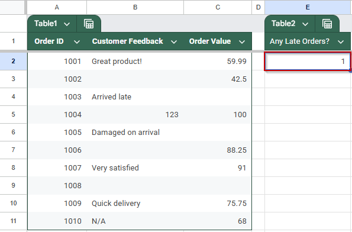352x232 pixels.
Task: Click the 'N/A' feedback cell
Action: 135,221
